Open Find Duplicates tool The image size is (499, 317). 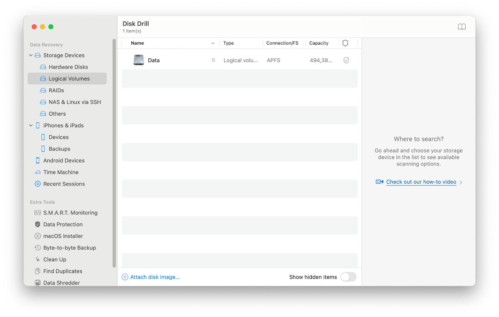[67, 271]
